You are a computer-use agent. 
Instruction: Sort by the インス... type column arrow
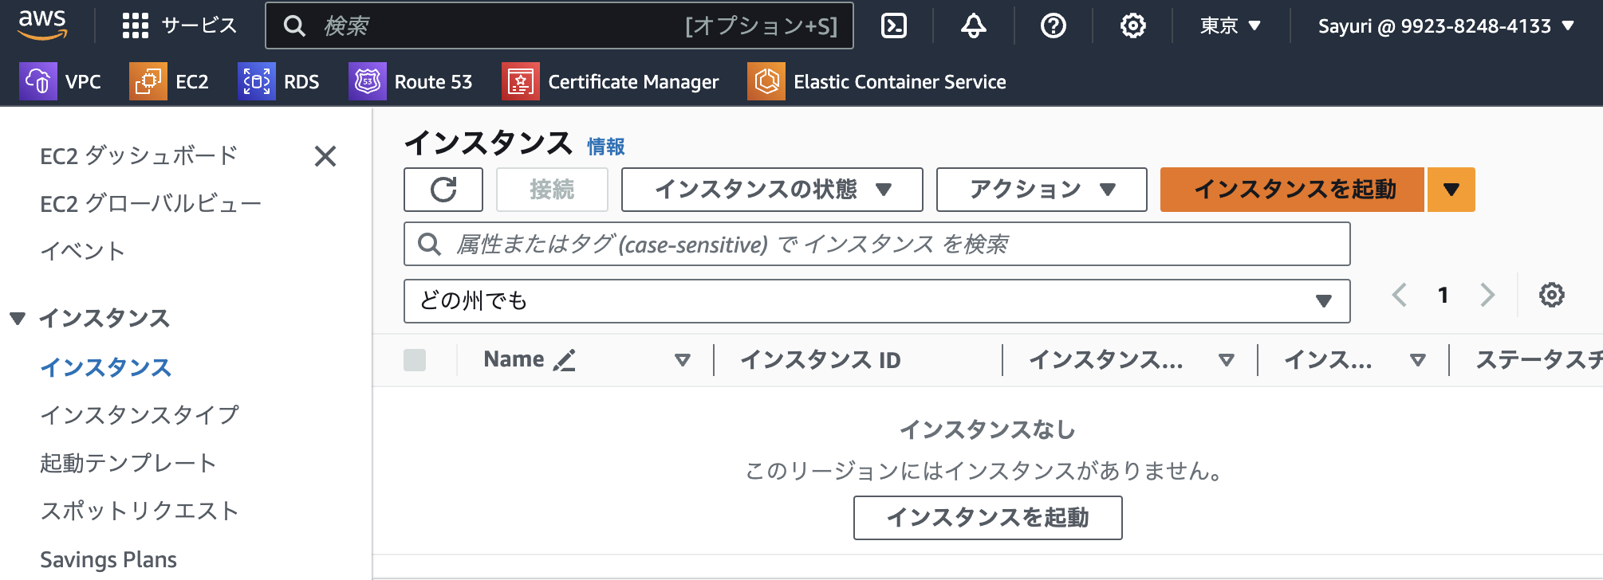click(1418, 360)
